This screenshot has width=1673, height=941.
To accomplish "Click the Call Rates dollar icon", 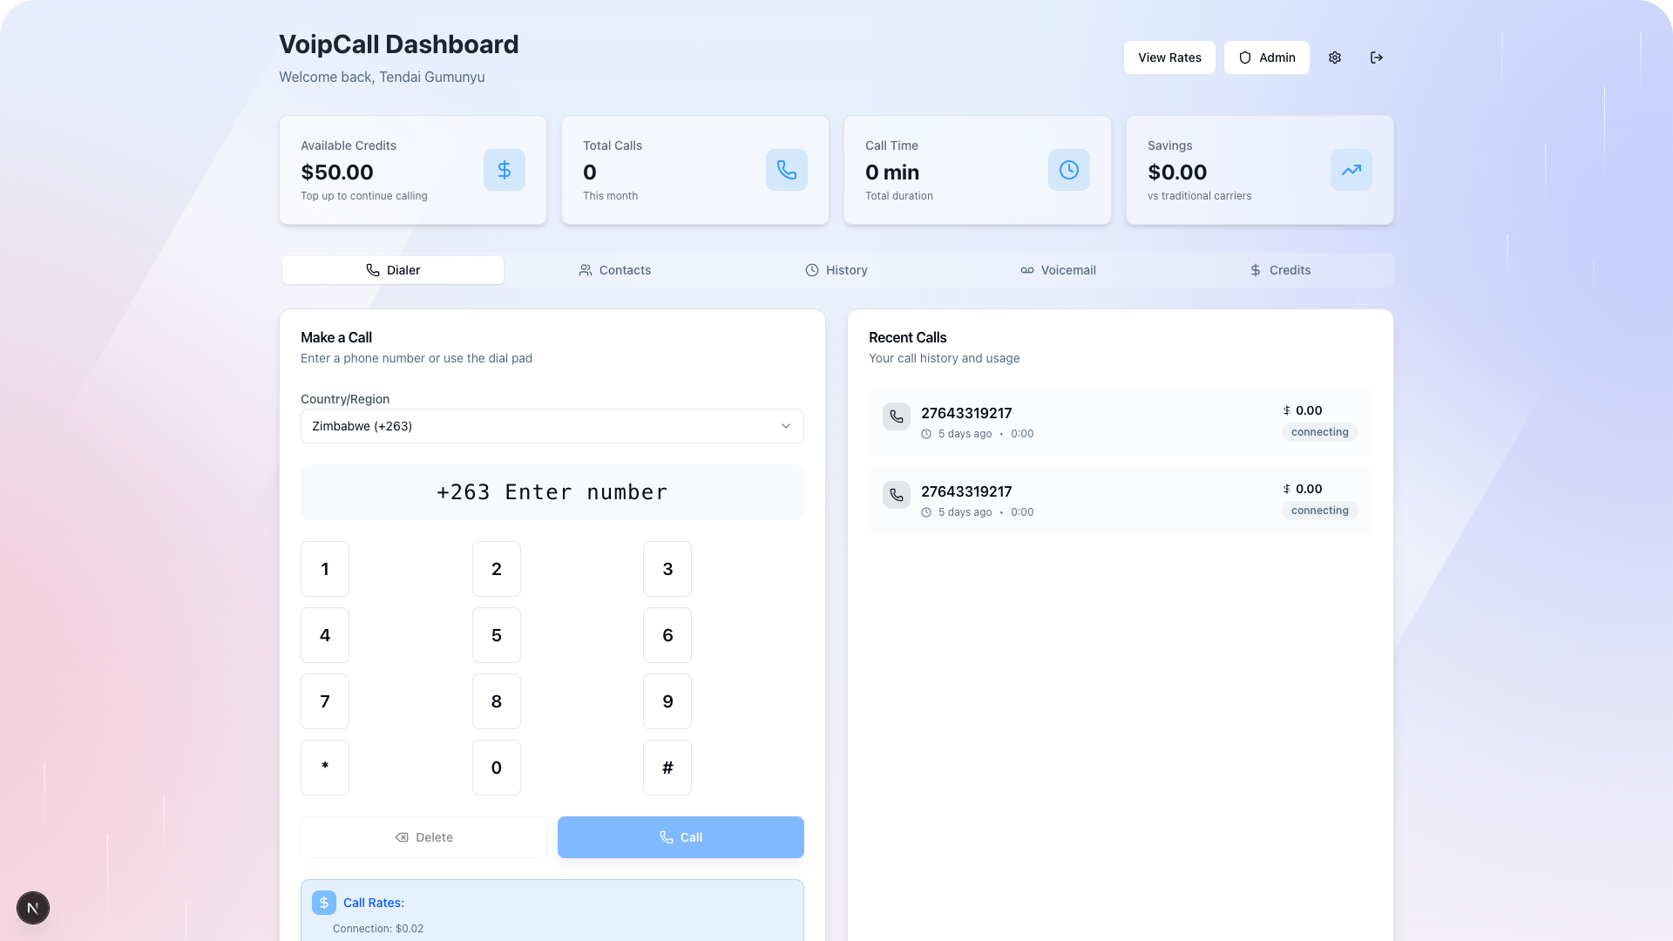I will pos(323,903).
